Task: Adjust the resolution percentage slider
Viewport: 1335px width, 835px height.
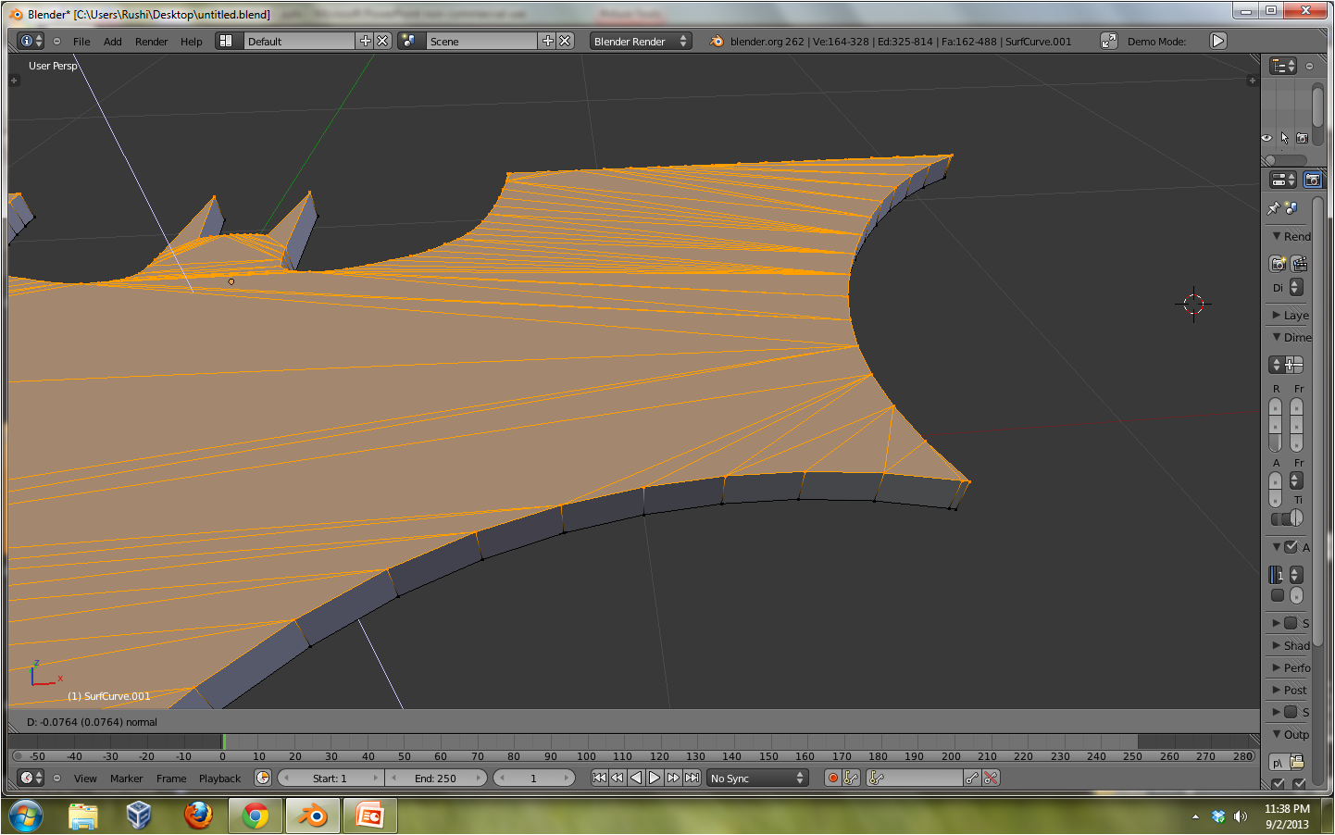Action: (1276, 443)
